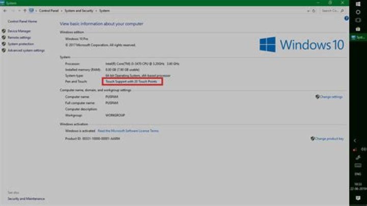Screen dimensions: 367x206
Task: Click the Windows is activated text
Action: [80, 131]
